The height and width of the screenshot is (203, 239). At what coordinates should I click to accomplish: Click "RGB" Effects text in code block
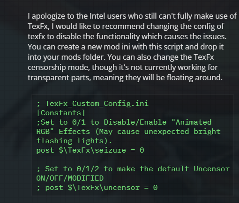[63, 132]
